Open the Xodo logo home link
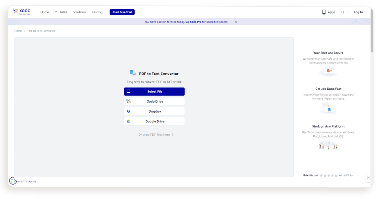The height and width of the screenshot is (199, 376). 22,12
